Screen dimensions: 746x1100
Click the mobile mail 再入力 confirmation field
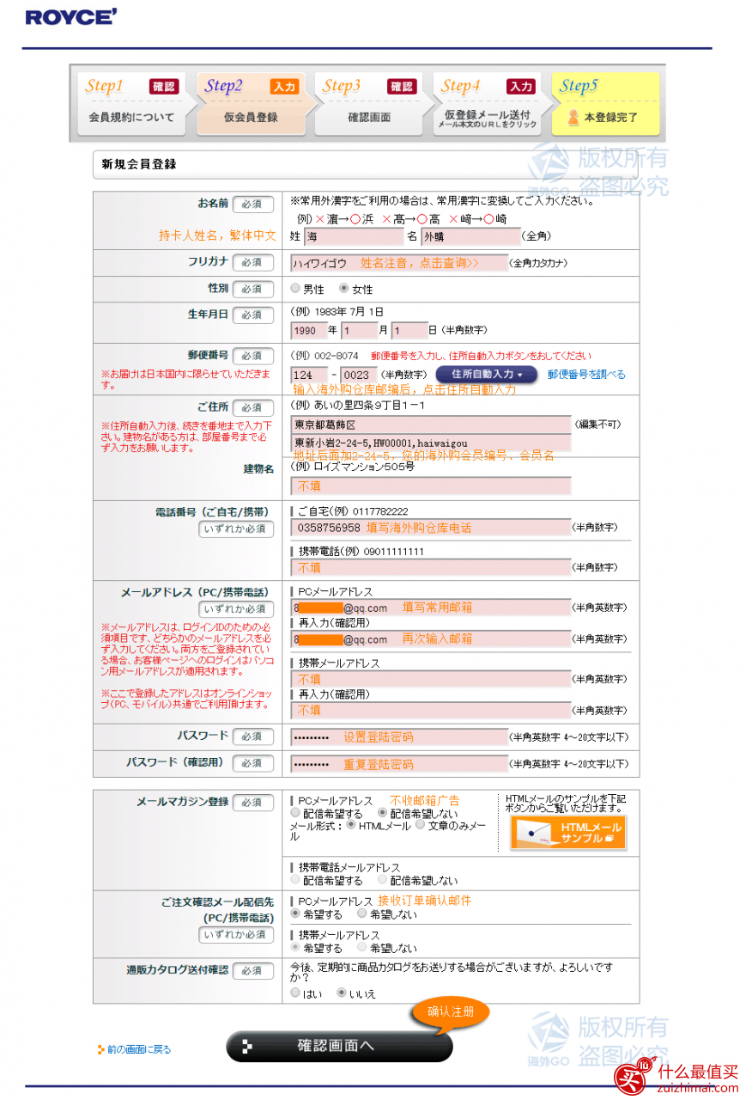[x=431, y=711]
